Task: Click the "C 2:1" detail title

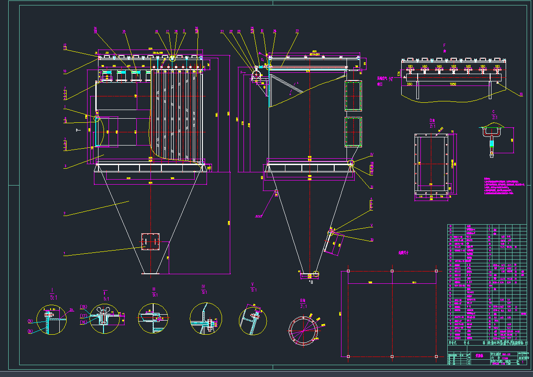Action: (x=494, y=115)
